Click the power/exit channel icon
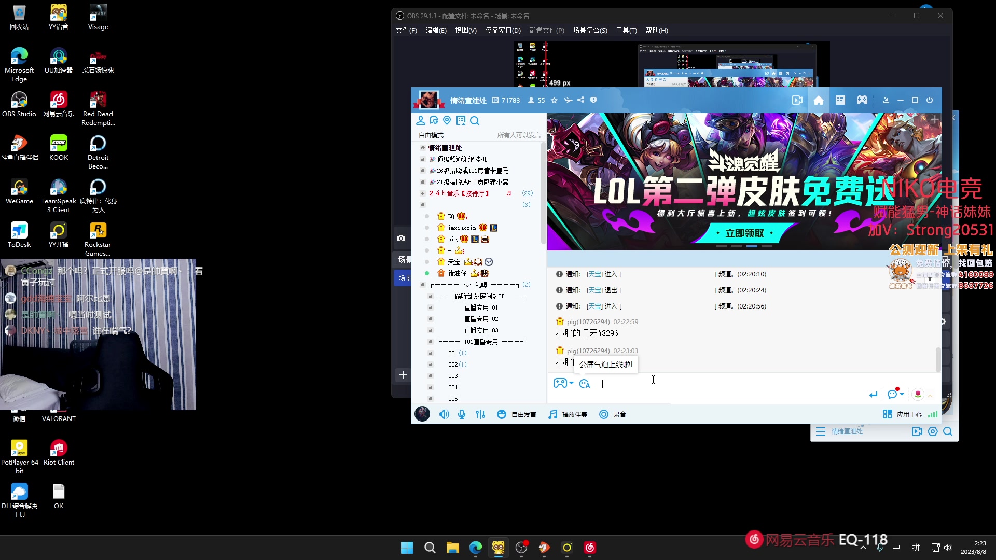 point(930,100)
